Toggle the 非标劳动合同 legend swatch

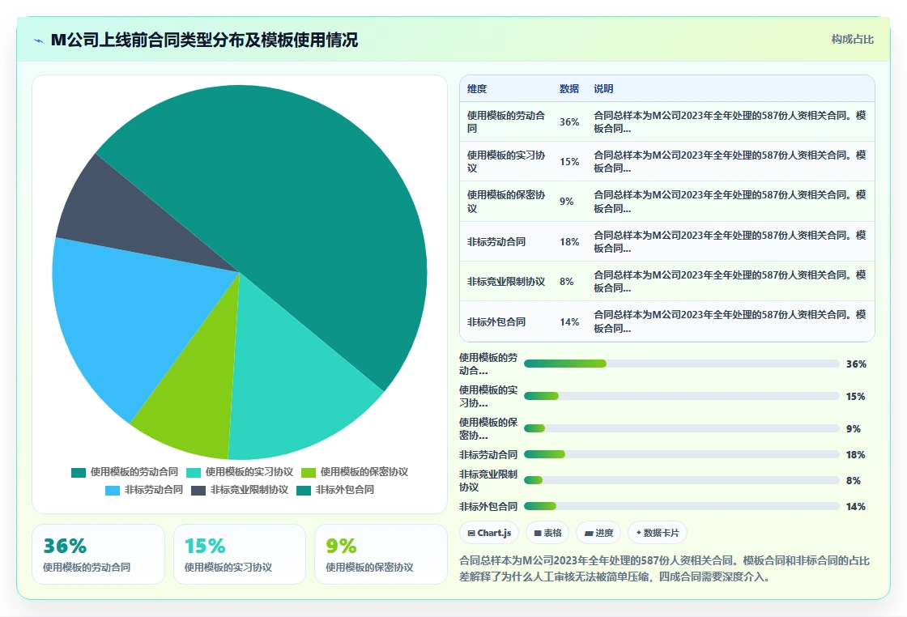tap(113, 491)
